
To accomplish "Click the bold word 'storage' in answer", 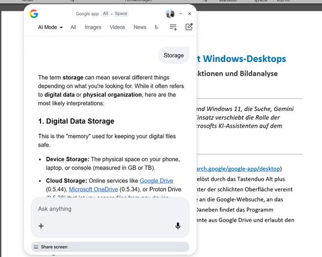I will [73, 78].
